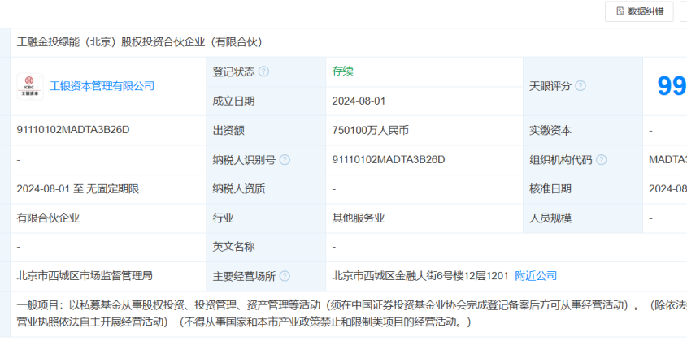This screenshot has height=341, width=687.
Task: Click the 一般项目 business scope text
Action: tap(325, 305)
